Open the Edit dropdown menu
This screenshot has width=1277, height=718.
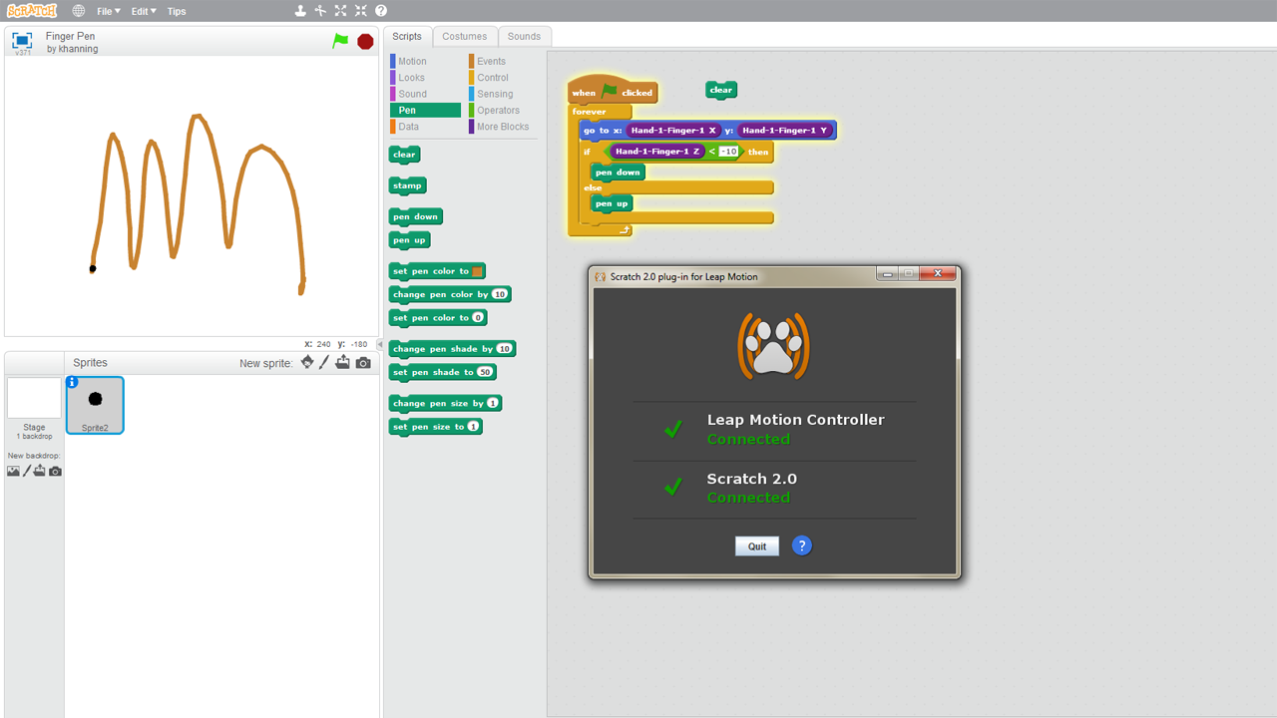tap(144, 11)
